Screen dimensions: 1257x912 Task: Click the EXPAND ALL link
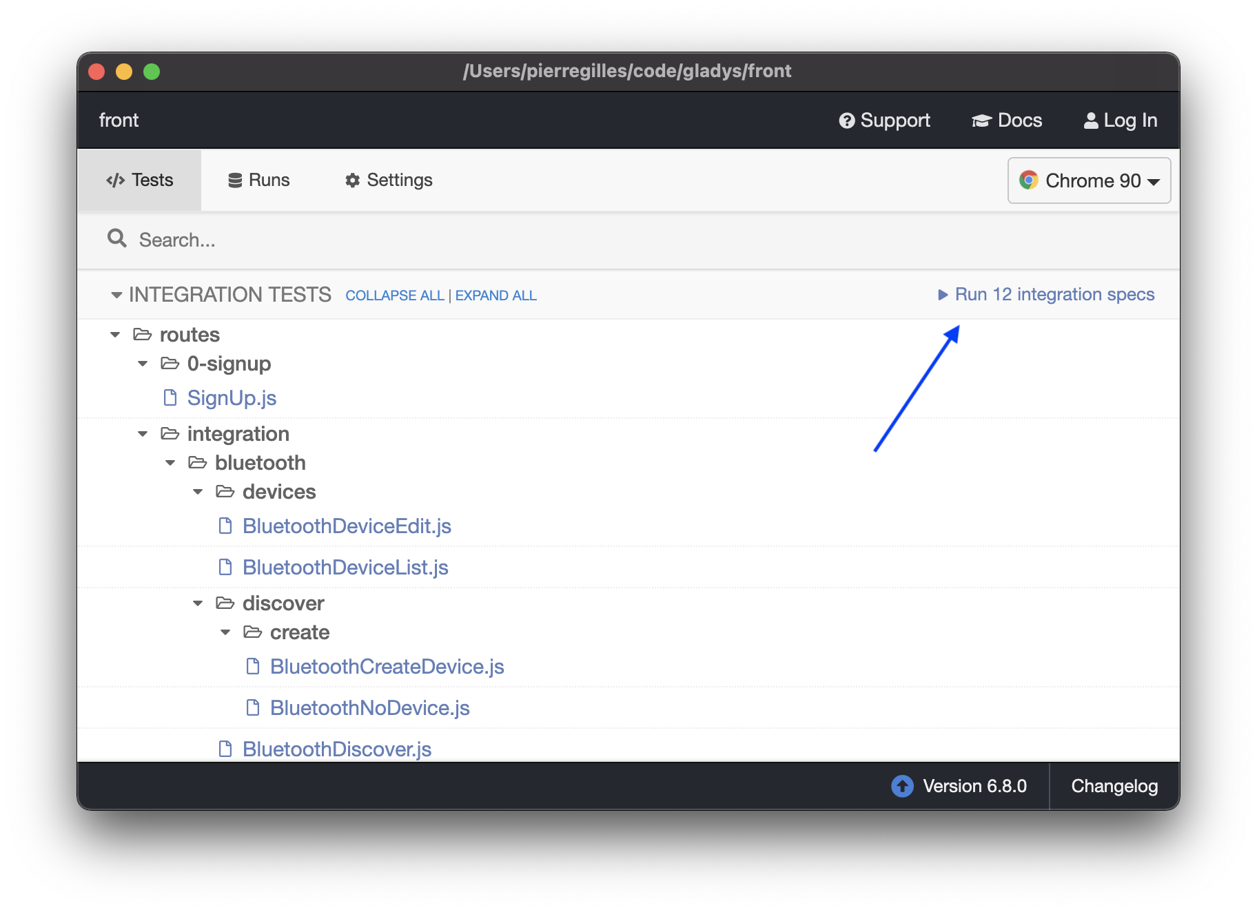(495, 295)
